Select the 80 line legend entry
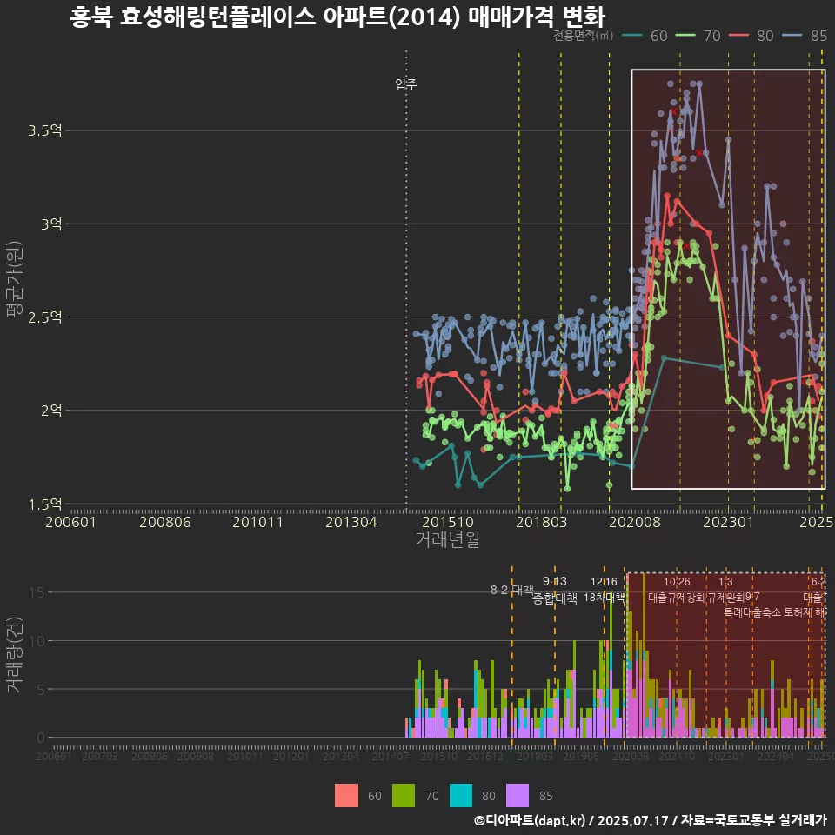The height and width of the screenshot is (835, 835). click(751, 36)
